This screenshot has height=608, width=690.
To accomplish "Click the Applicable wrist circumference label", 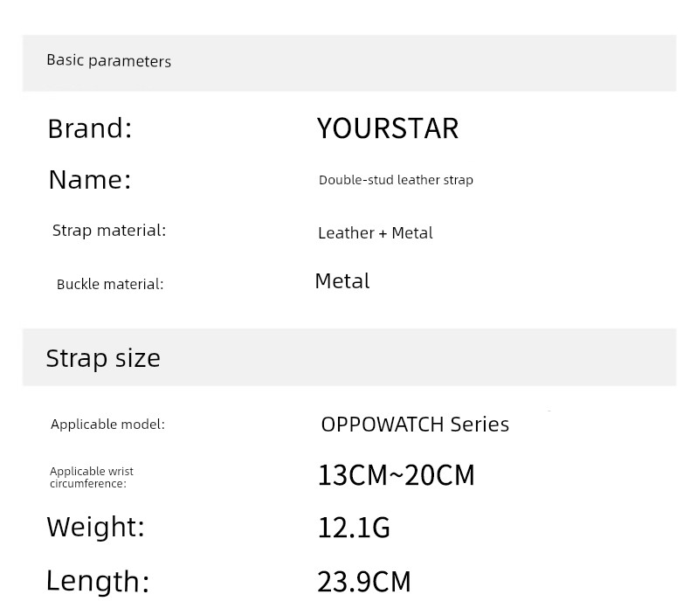I will tap(91, 477).
